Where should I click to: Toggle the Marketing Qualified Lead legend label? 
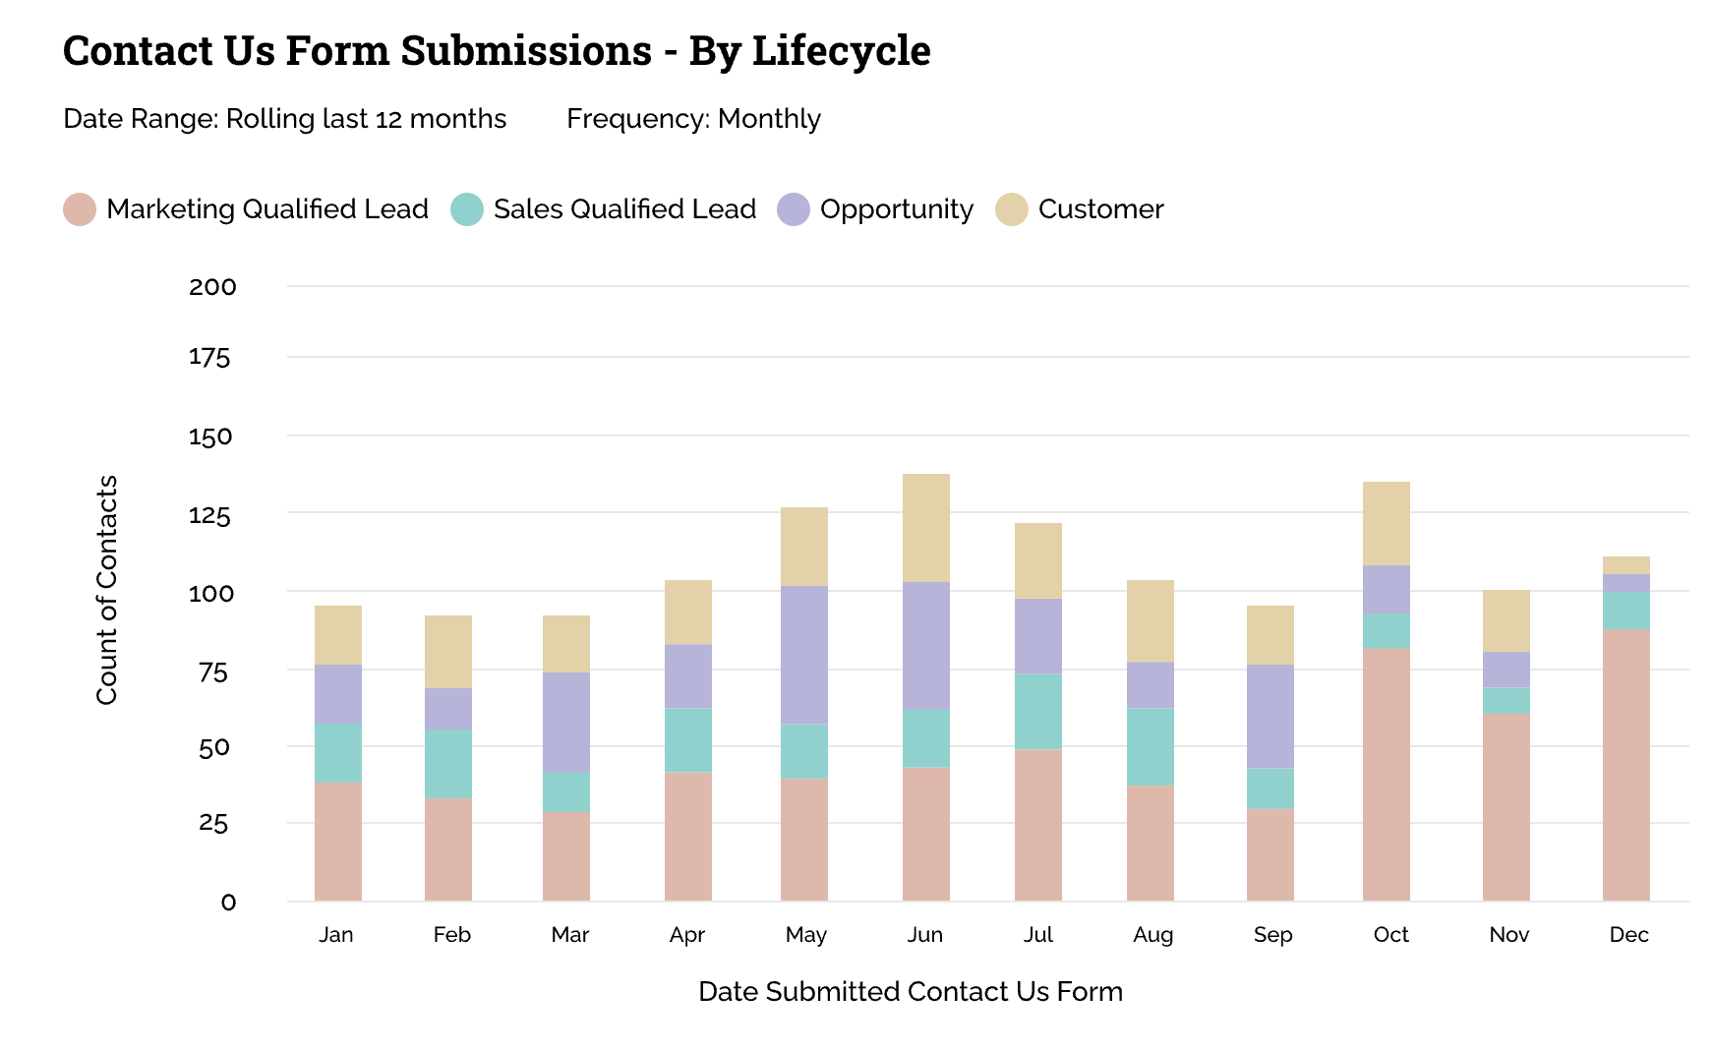point(266,209)
